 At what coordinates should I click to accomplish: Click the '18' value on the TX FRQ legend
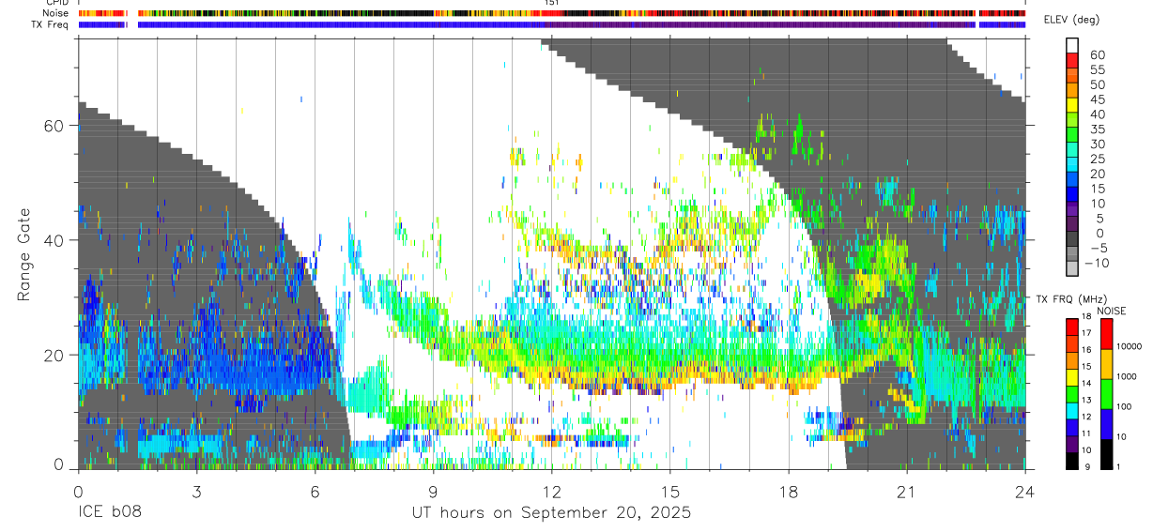click(x=1085, y=318)
